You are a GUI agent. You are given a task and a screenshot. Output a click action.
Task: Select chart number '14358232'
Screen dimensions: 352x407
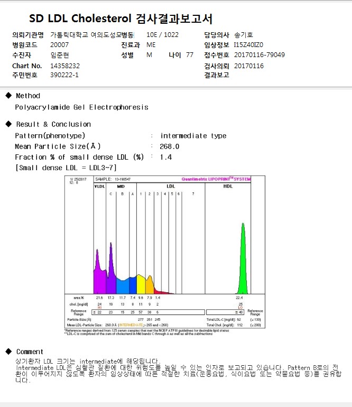pos(65,66)
